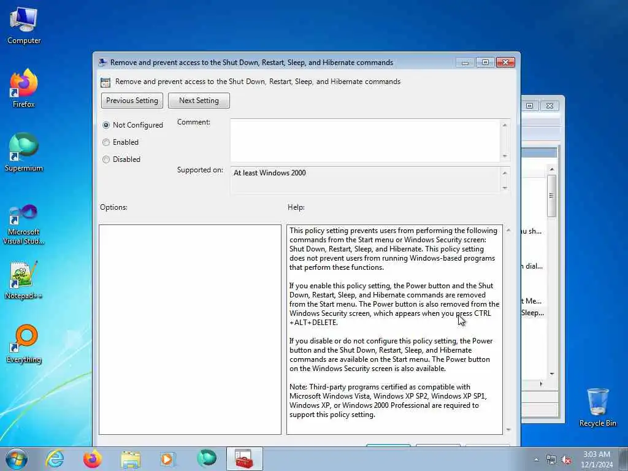Minimize the policy setting dialog
The width and height of the screenshot is (628, 471).
465,62
